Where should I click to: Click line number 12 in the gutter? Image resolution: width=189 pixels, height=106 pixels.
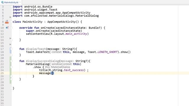[x=2, y=34]
